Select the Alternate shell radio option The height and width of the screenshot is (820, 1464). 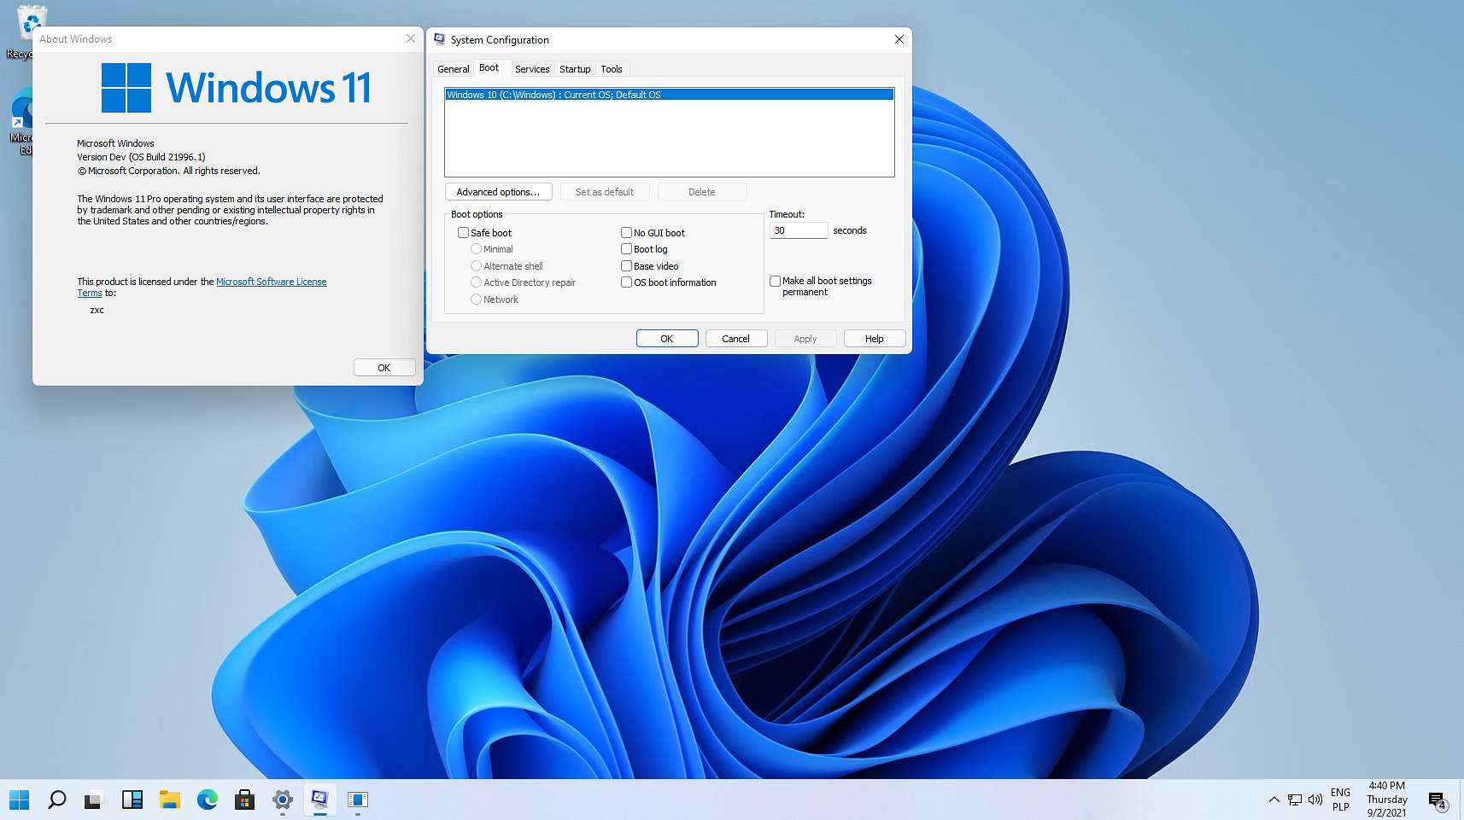476,266
